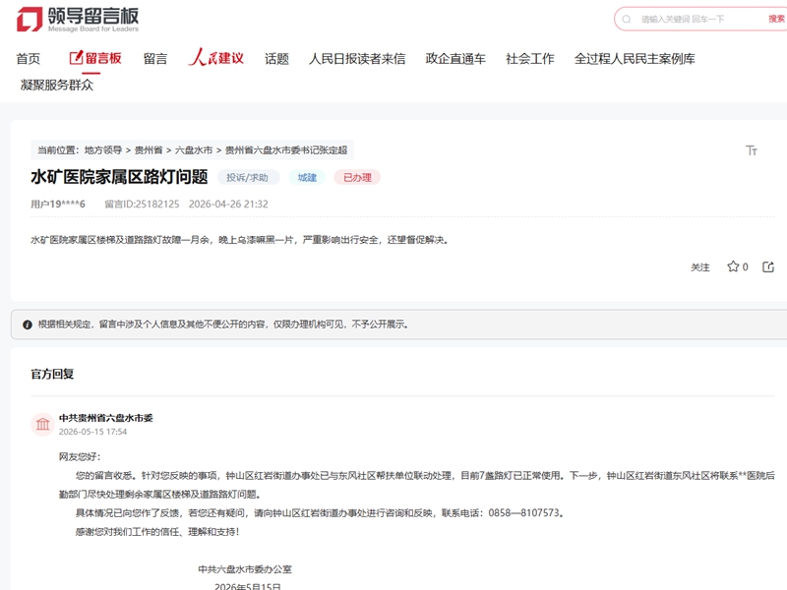The image size is (787, 590).
Task: Click the post timestamp 2026-04-26 21:32
Action: [228, 205]
